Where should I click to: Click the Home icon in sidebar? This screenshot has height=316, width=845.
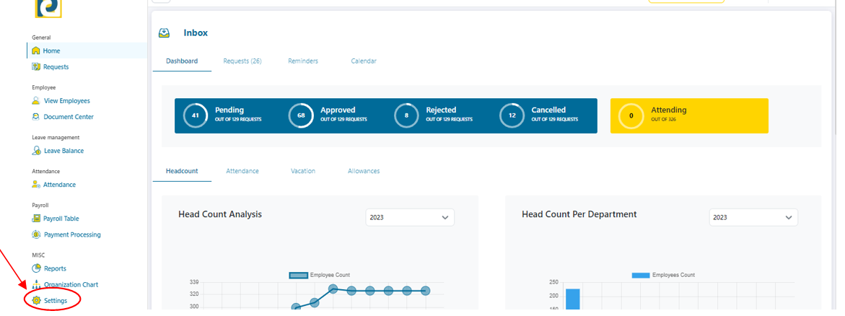[36, 51]
